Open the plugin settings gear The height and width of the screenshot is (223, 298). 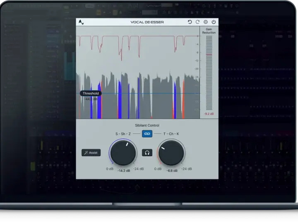[x=206, y=22]
